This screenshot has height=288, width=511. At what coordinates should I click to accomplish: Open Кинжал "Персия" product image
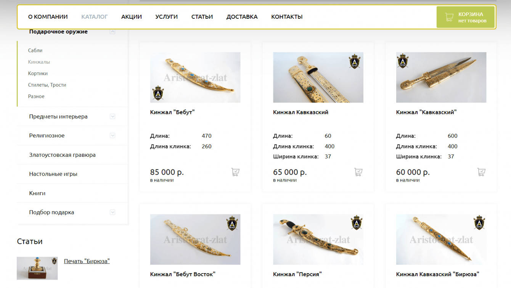318,239
